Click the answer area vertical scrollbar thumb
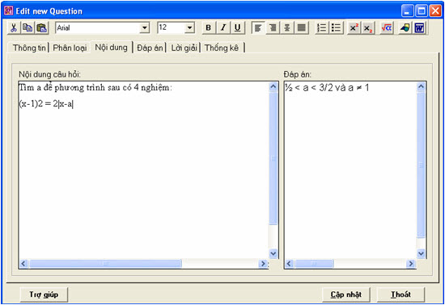Viewport: 445px width, 305px height. point(422,165)
